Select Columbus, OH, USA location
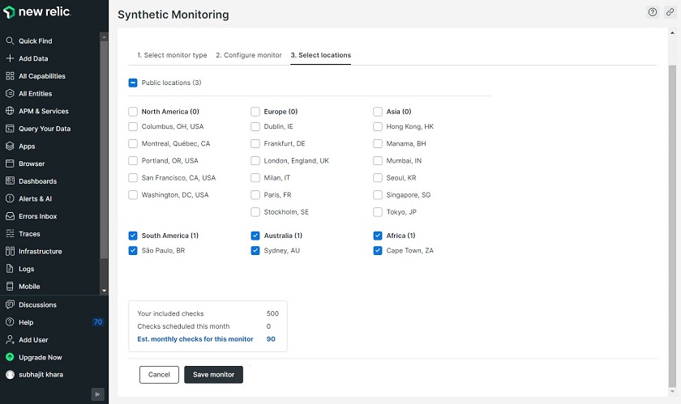Viewport: 681px width, 404px height. tap(133, 126)
